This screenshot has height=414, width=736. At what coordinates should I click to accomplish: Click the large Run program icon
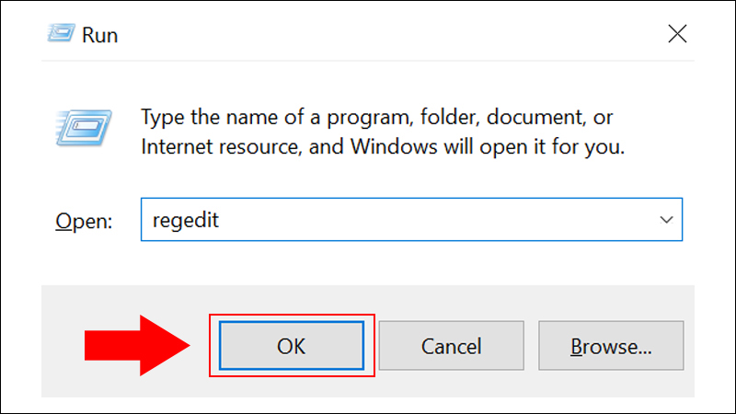click(84, 128)
